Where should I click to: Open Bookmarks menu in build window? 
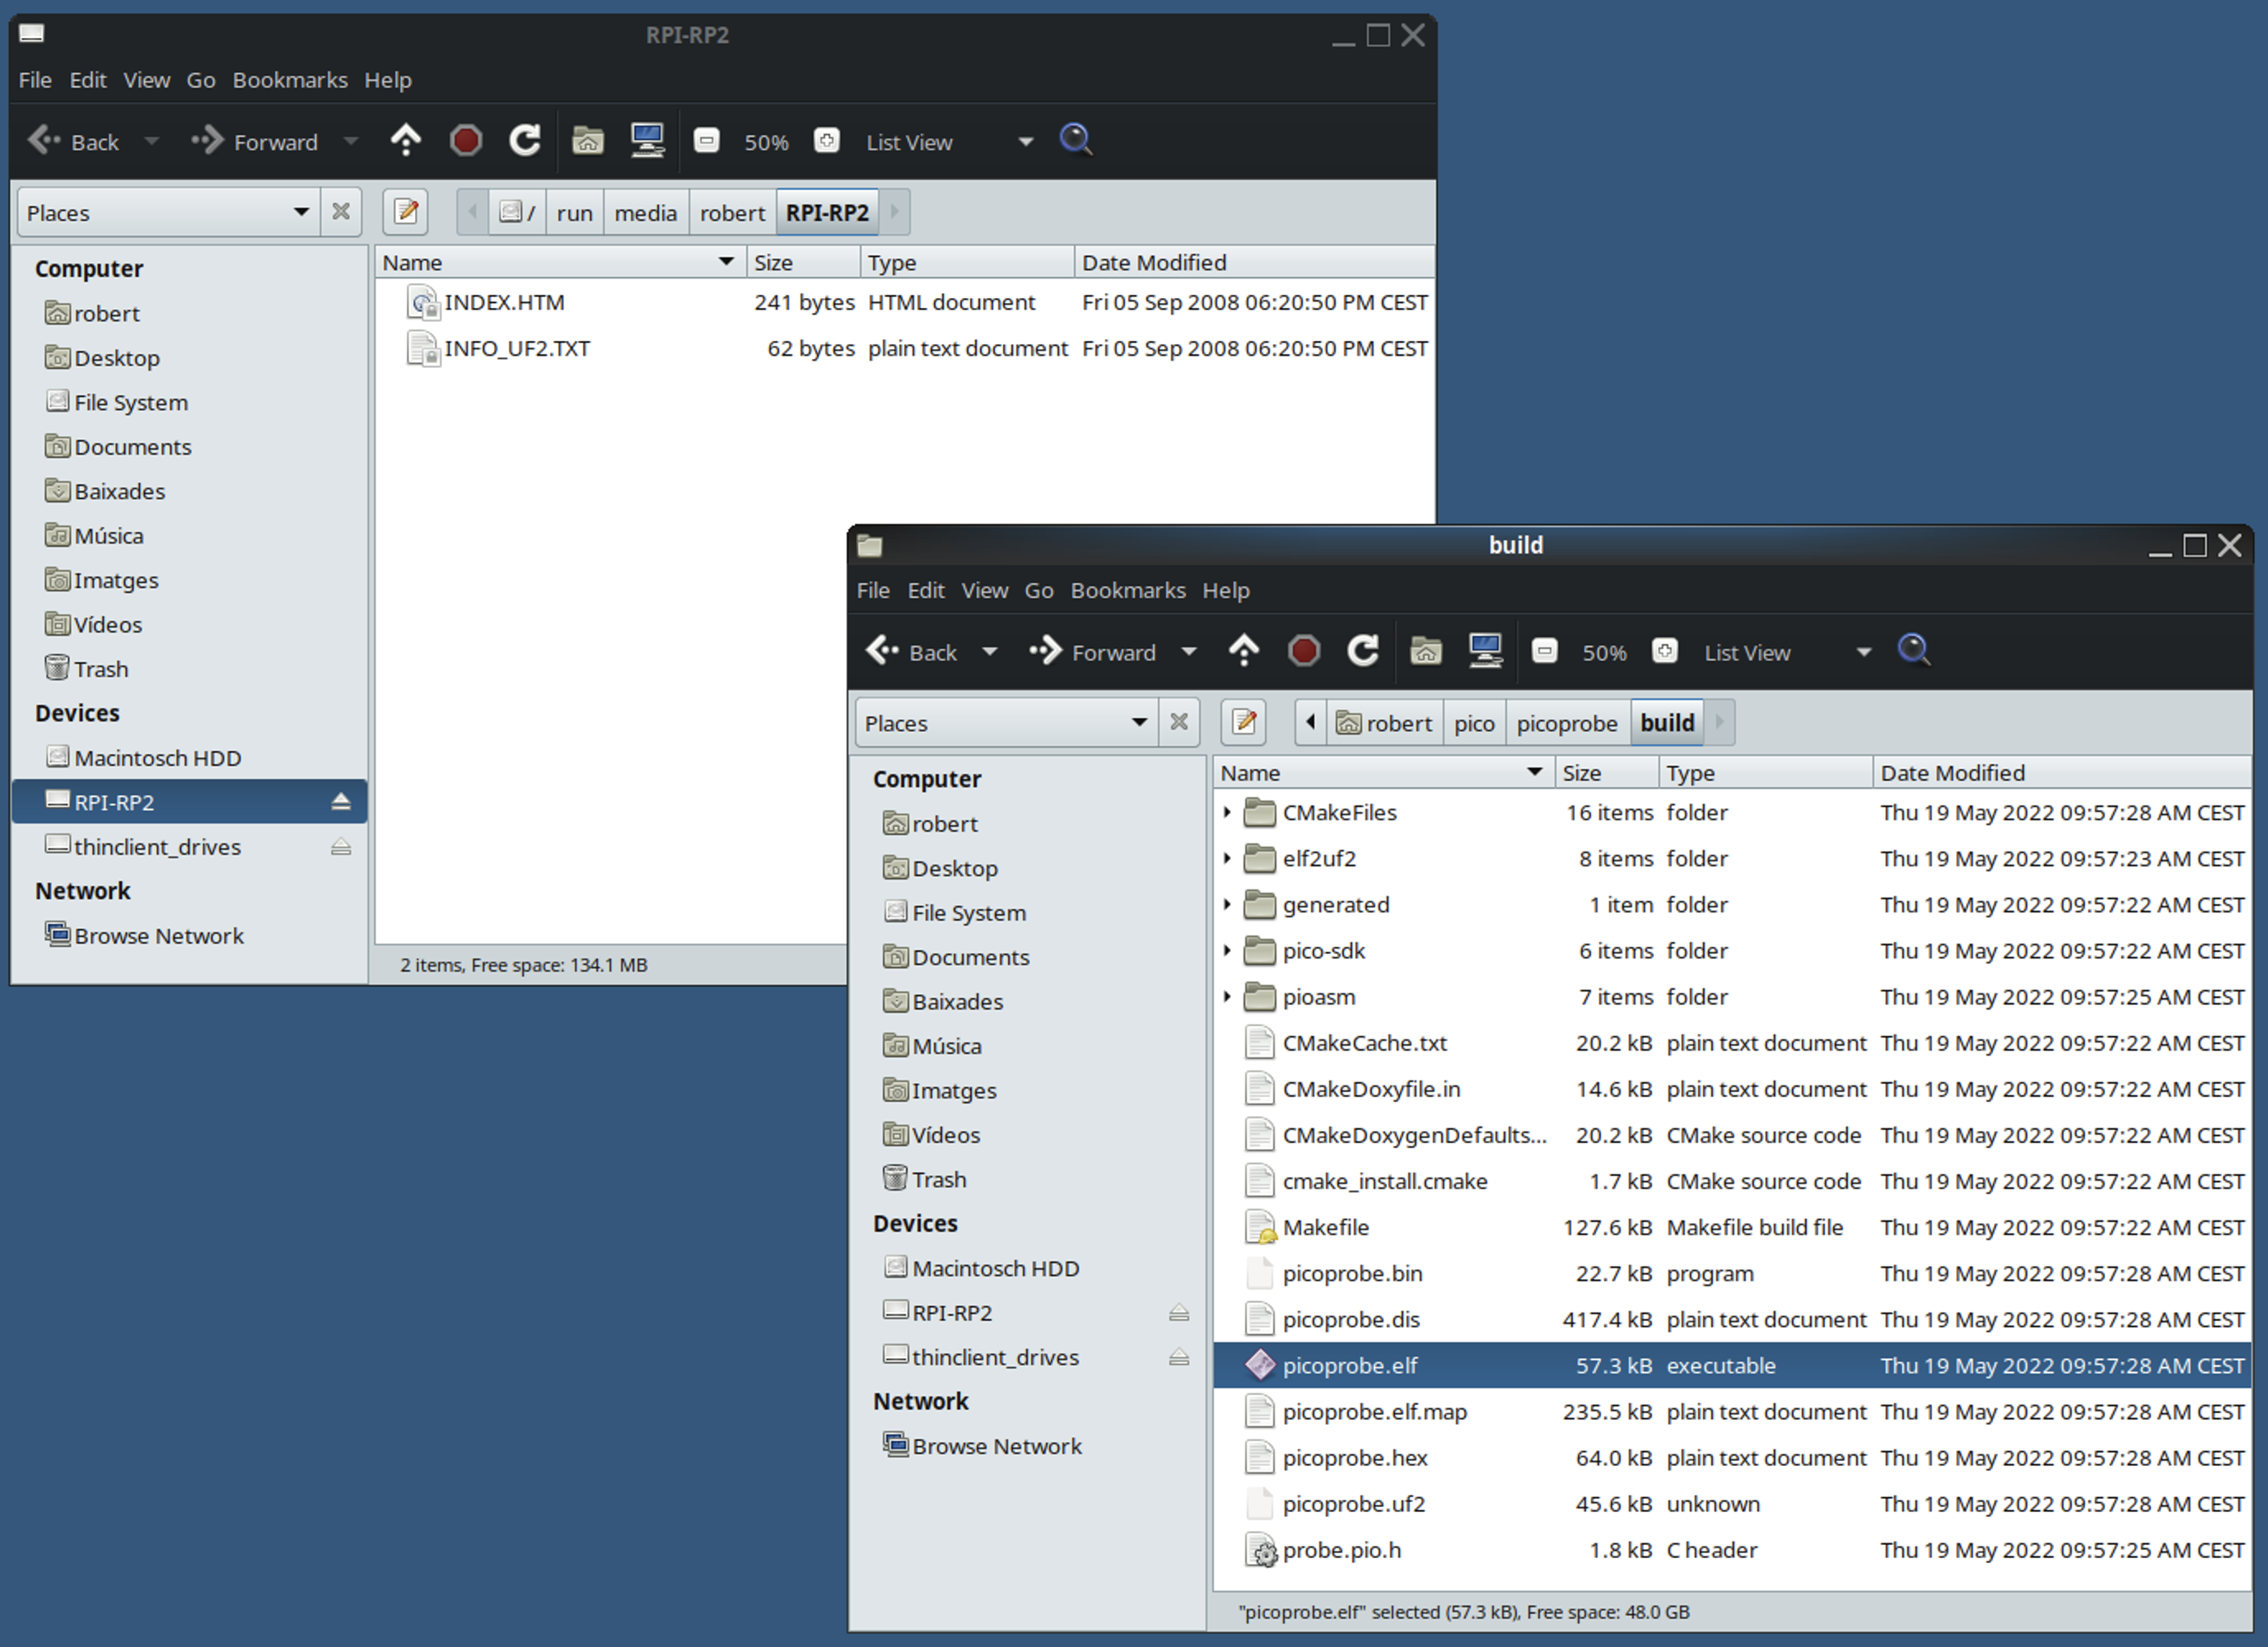click(1127, 591)
